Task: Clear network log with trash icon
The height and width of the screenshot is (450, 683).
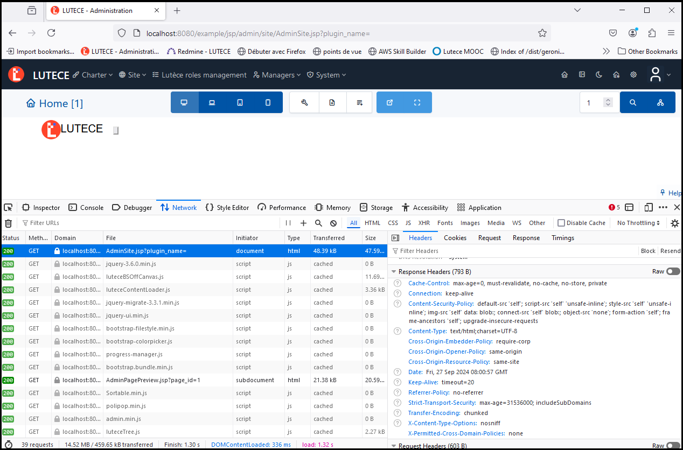Action: coord(8,223)
